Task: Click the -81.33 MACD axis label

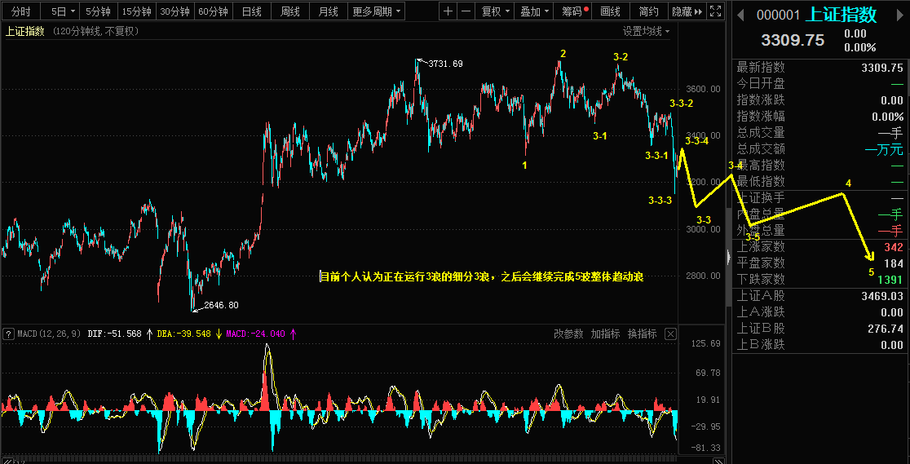Action: click(706, 448)
